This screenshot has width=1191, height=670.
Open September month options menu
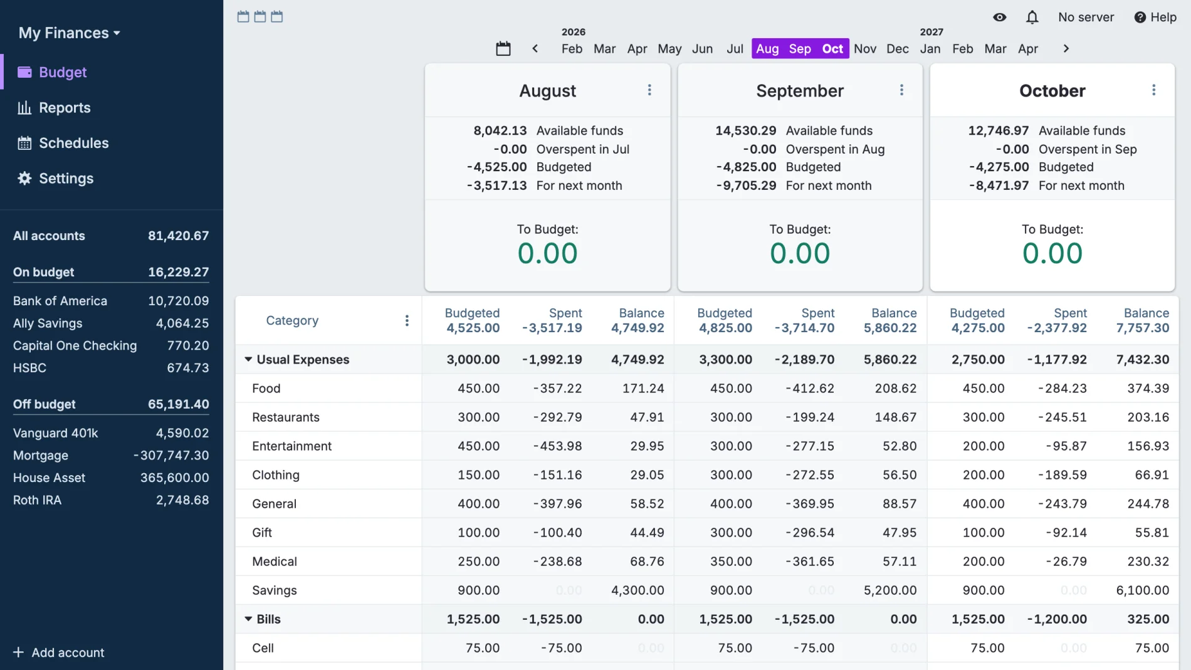pyautogui.click(x=901, y=90)
